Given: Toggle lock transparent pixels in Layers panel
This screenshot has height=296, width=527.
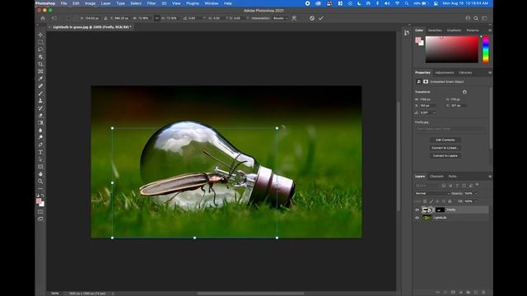Looking at the screenshot, I should click(425, 201).
